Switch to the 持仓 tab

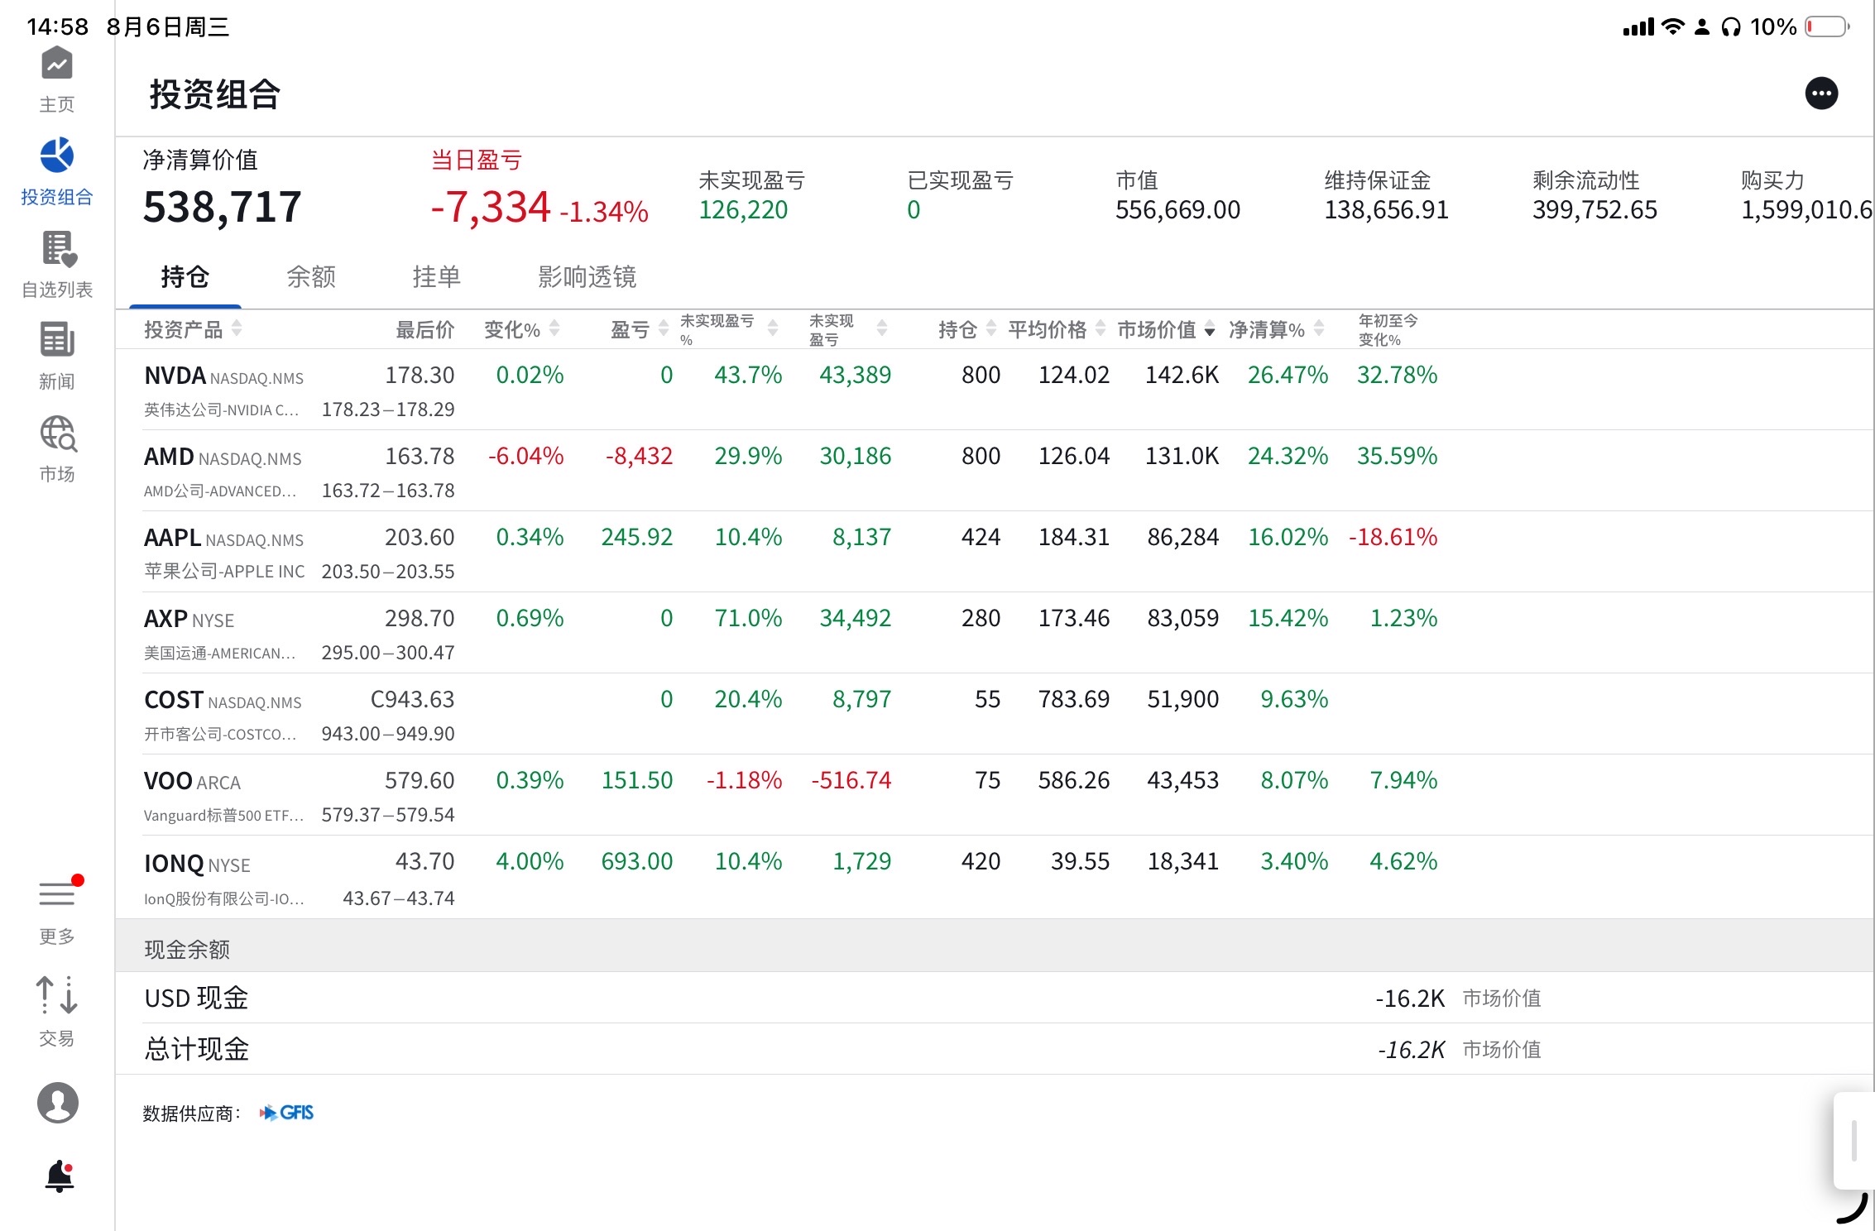tap(185, 276)
